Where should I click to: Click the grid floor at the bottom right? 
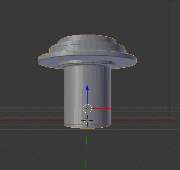[x=150, y=150]
